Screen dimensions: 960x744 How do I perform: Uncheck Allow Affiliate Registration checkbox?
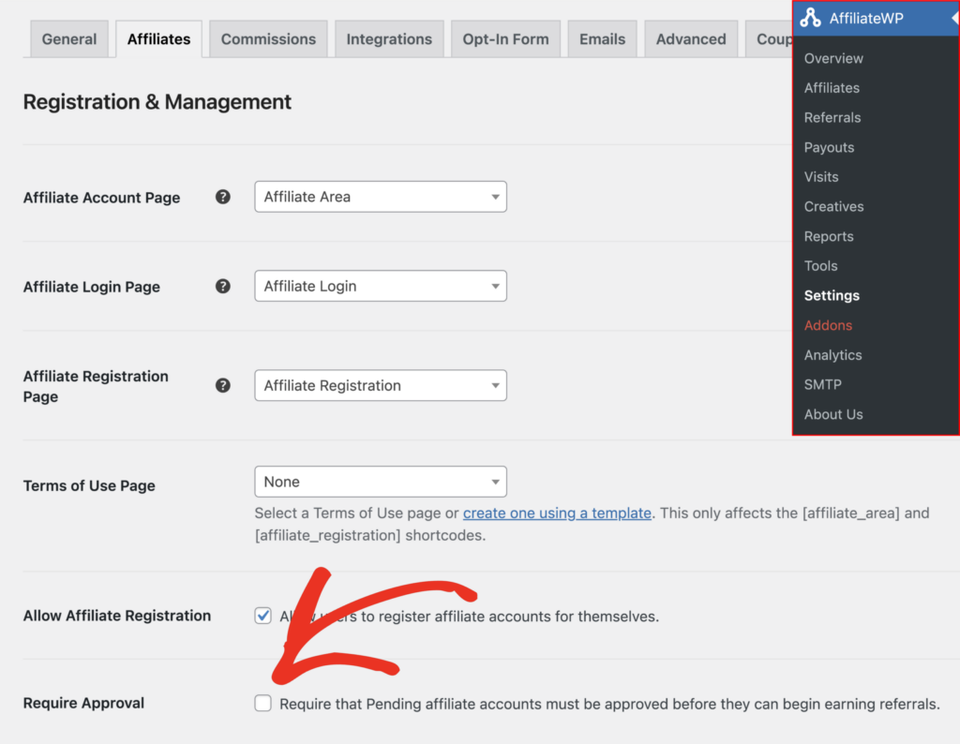(263, 616)
